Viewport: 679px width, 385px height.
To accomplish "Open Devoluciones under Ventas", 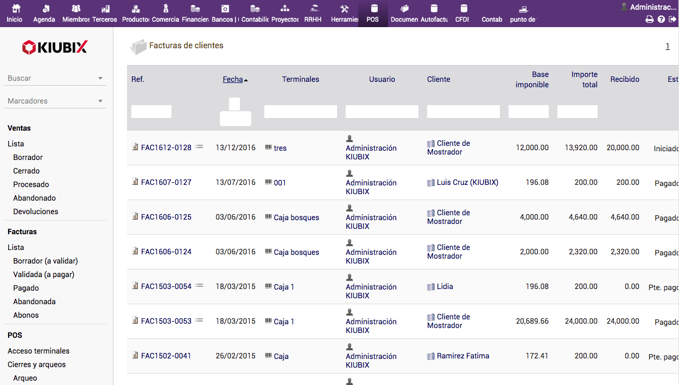I will click(x=36, y=211).
